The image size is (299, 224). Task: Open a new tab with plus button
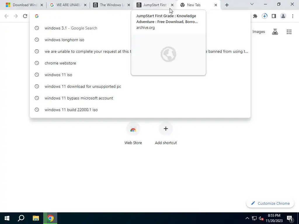point(227,5)
